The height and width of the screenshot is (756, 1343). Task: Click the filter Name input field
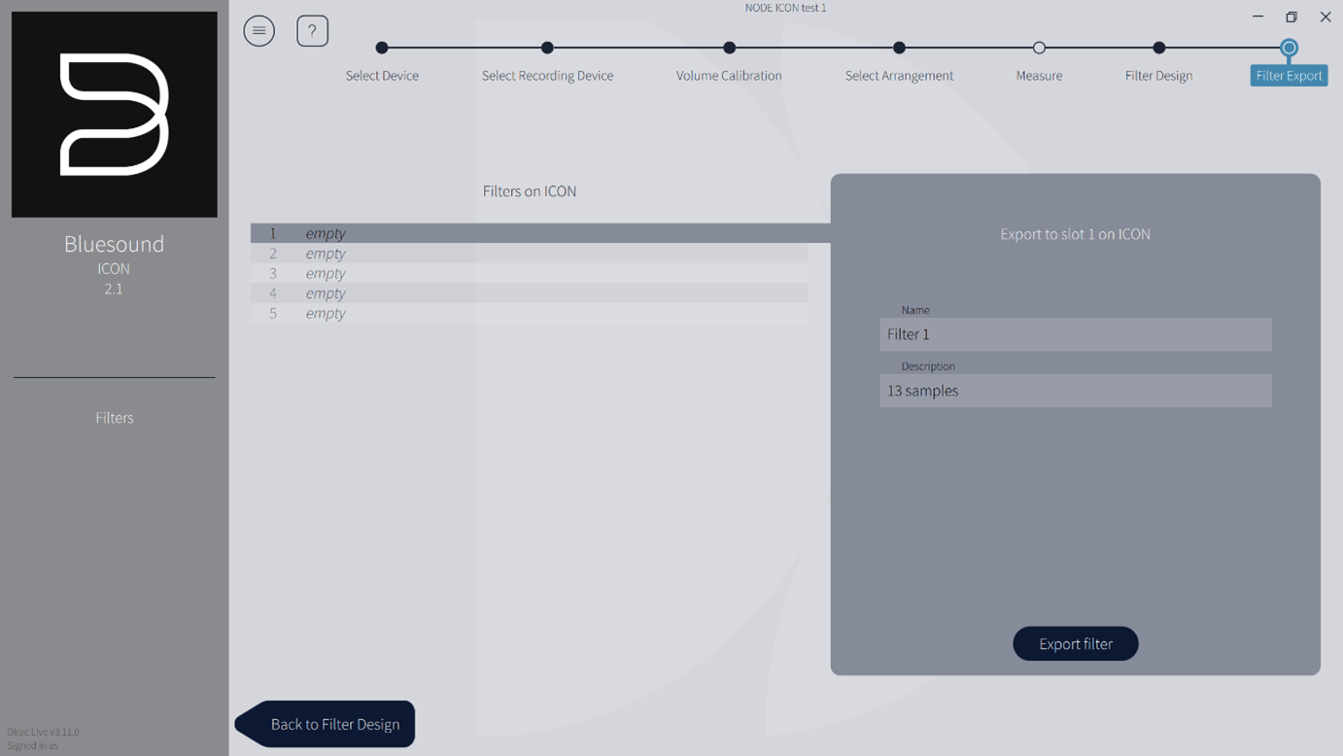[1075, 334]
